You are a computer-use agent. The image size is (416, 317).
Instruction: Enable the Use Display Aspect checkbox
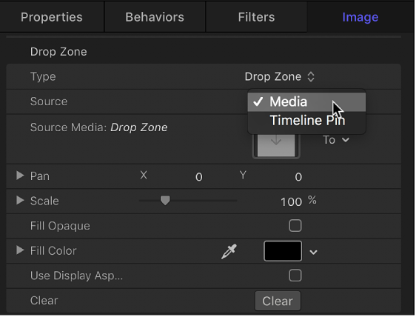pos(295,276)
